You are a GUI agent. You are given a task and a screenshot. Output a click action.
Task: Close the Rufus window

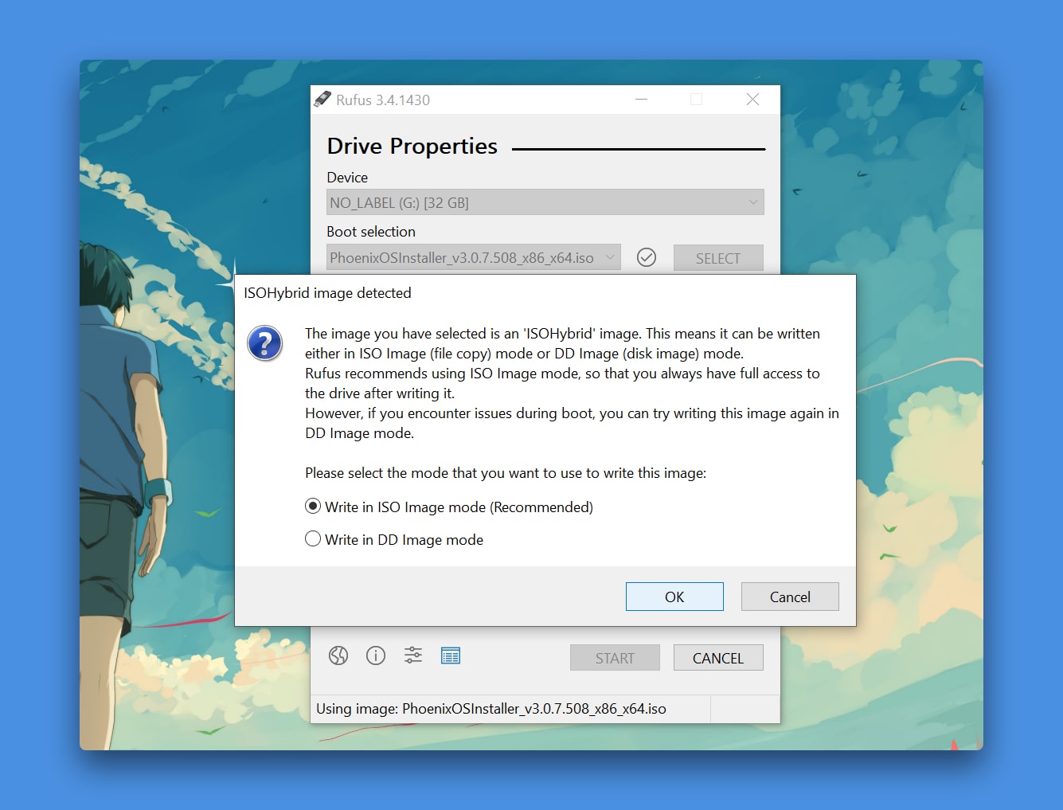[x=752, y=100]
